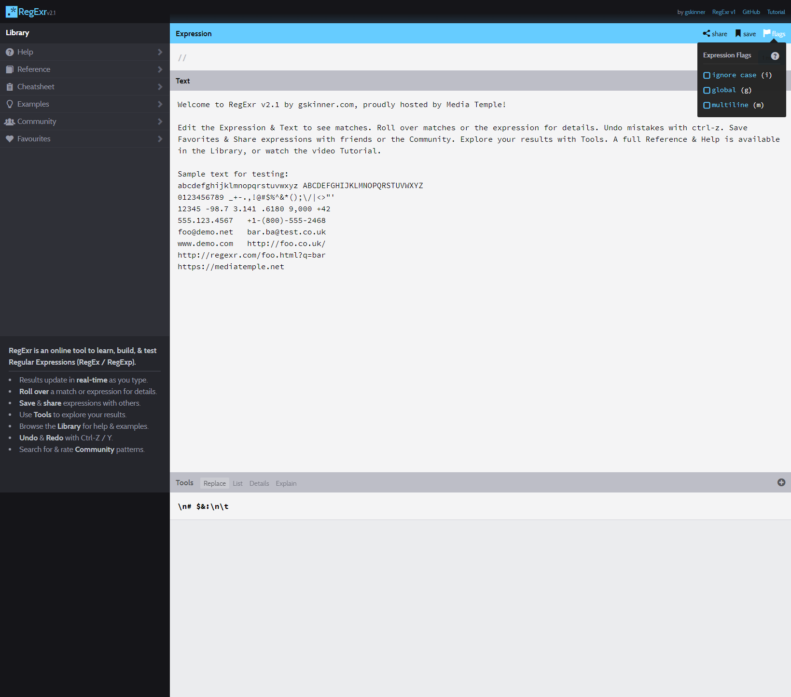791x697 pixels.
Task: Click the Examples lightbulb icon
Action: 10,104
